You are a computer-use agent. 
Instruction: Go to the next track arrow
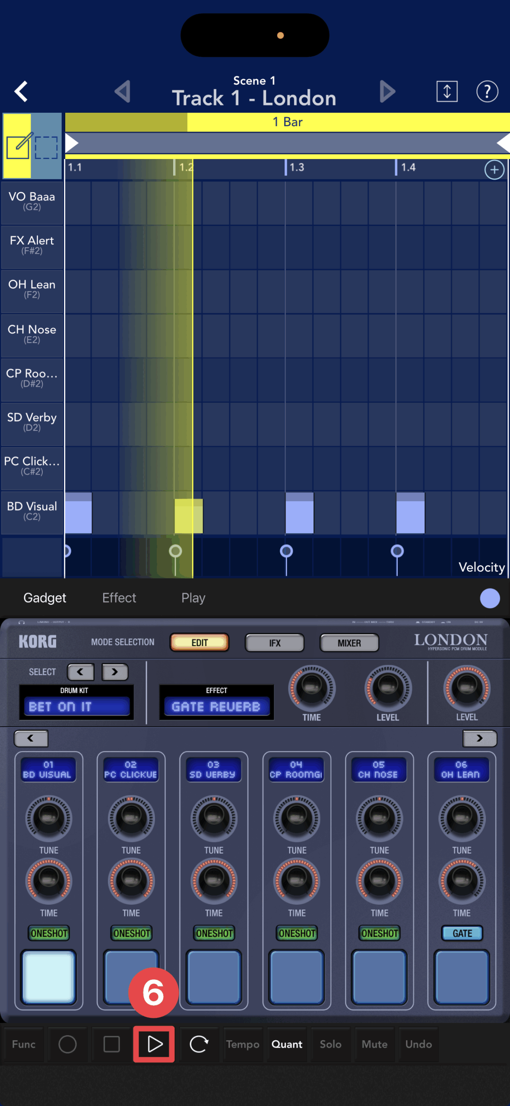pyautogui.click(x=387, y=92)
